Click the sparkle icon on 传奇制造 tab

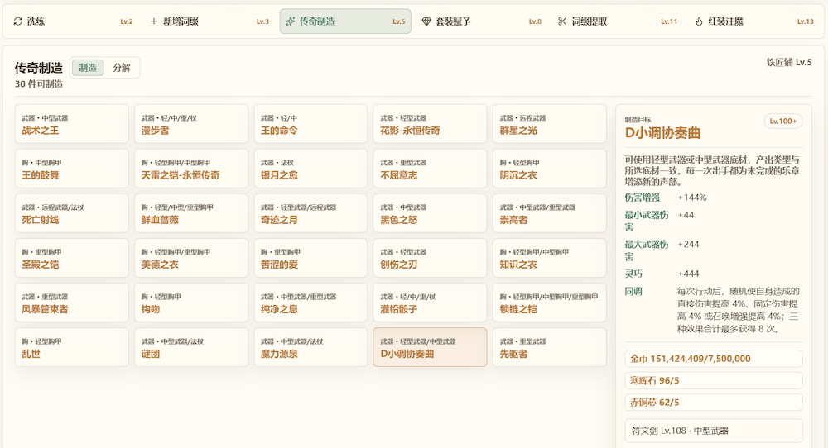pos(290,21)
